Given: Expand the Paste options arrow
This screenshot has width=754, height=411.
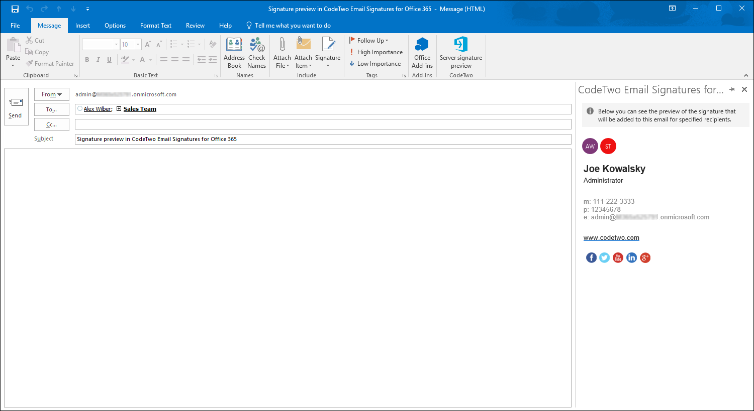Looking at the screenshot, I should pyautogui.click(x=13, y=65).
